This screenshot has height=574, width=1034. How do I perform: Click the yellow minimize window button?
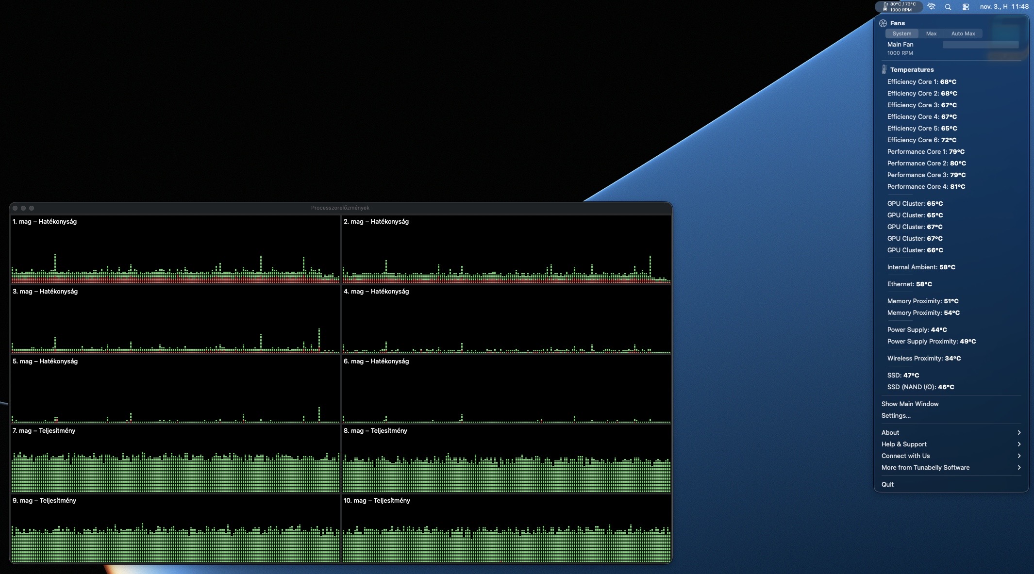[23, 208]
